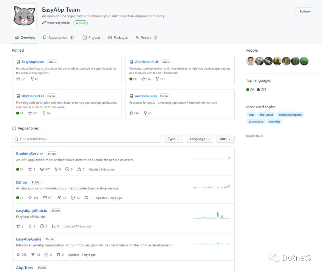
Task: Open BookingService MIT license
Action: click(45, 169)
